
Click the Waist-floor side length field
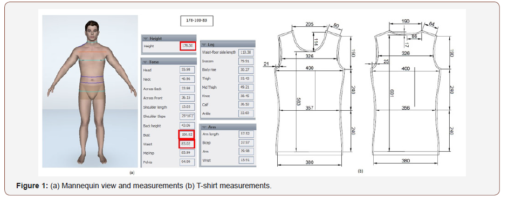(x=246, y=52)
